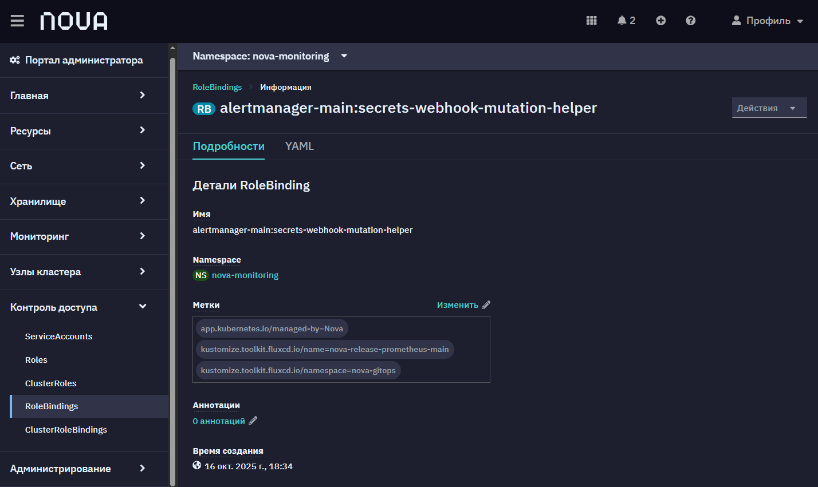
Task: Click the plus add-resource icon
Action: pyautogui.click(x=661, y=21)
